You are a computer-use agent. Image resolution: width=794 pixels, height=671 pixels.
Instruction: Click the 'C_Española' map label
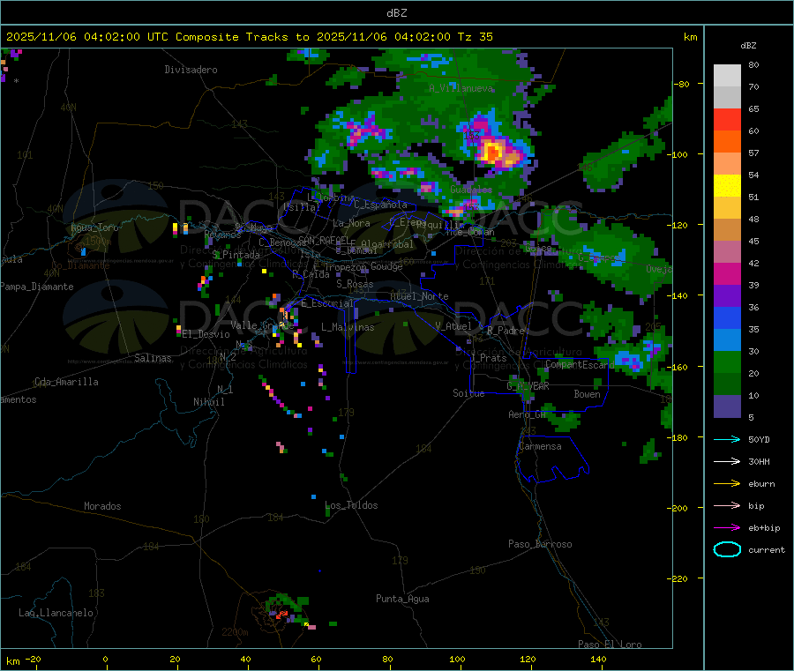380,205
